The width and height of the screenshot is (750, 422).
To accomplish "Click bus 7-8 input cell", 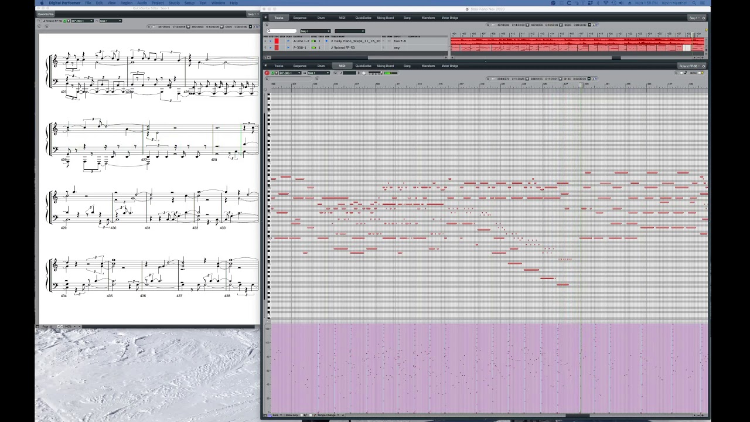I will (400, 41).
